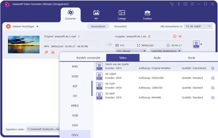Select the HD 1080P preset

156,76
